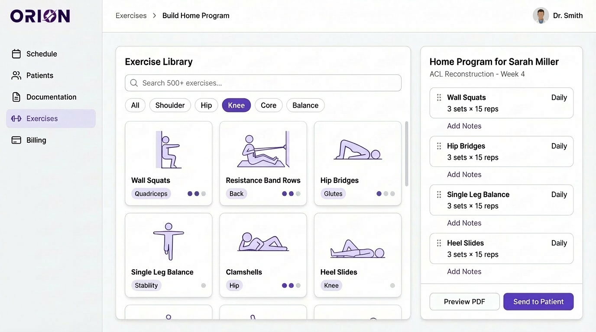Screen dimensions: 596x332
Task: Open Documentation from the sidebar
Action: (x=16, y=97)
